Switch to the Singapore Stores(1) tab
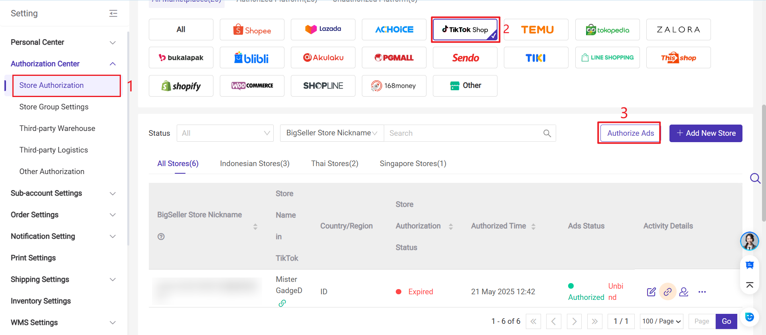Image resolution: width=766 pixels, height=335 pixels. pos(413,164)
